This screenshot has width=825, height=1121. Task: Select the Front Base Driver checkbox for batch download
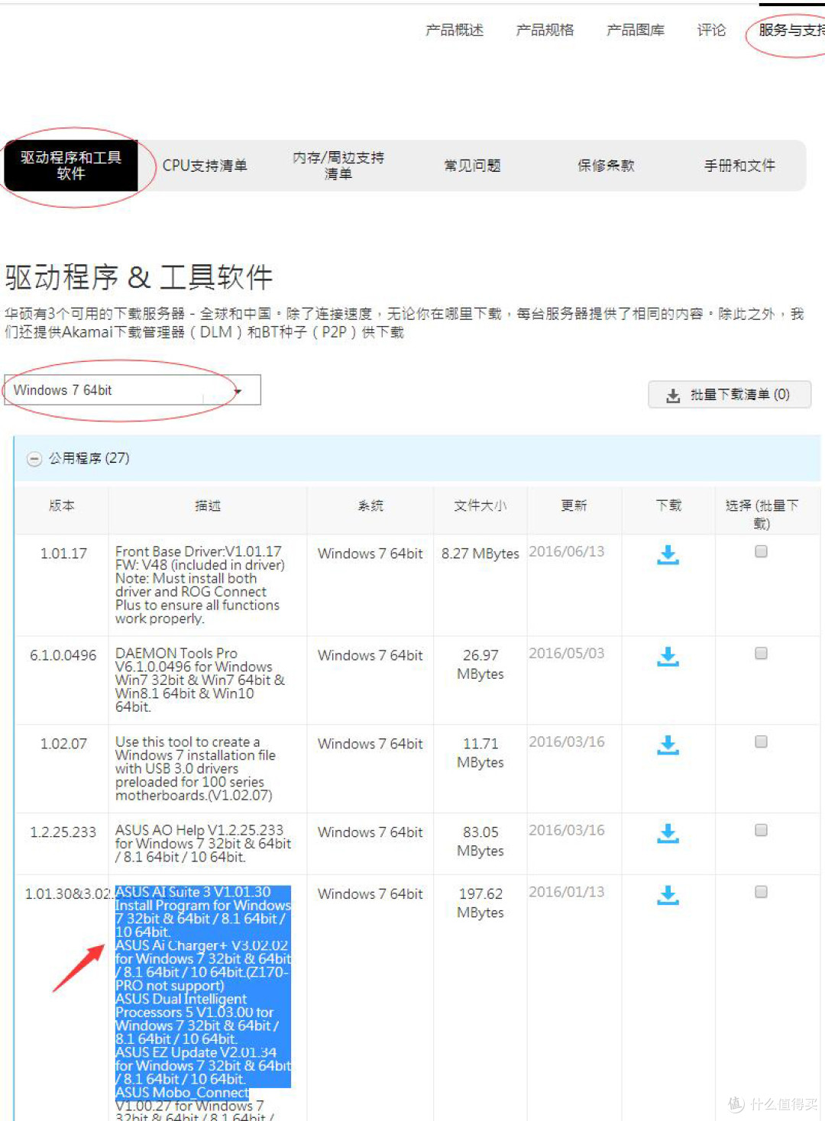click(x=761, y=551)
